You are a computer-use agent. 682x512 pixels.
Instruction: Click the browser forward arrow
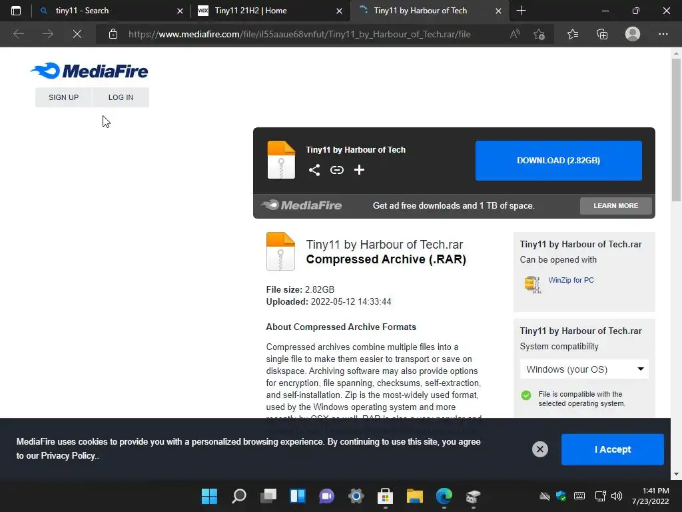coord(48,34)
